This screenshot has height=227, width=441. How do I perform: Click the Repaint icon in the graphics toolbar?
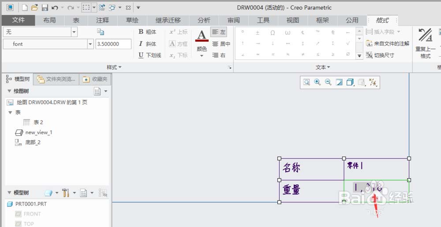point(339,82)
